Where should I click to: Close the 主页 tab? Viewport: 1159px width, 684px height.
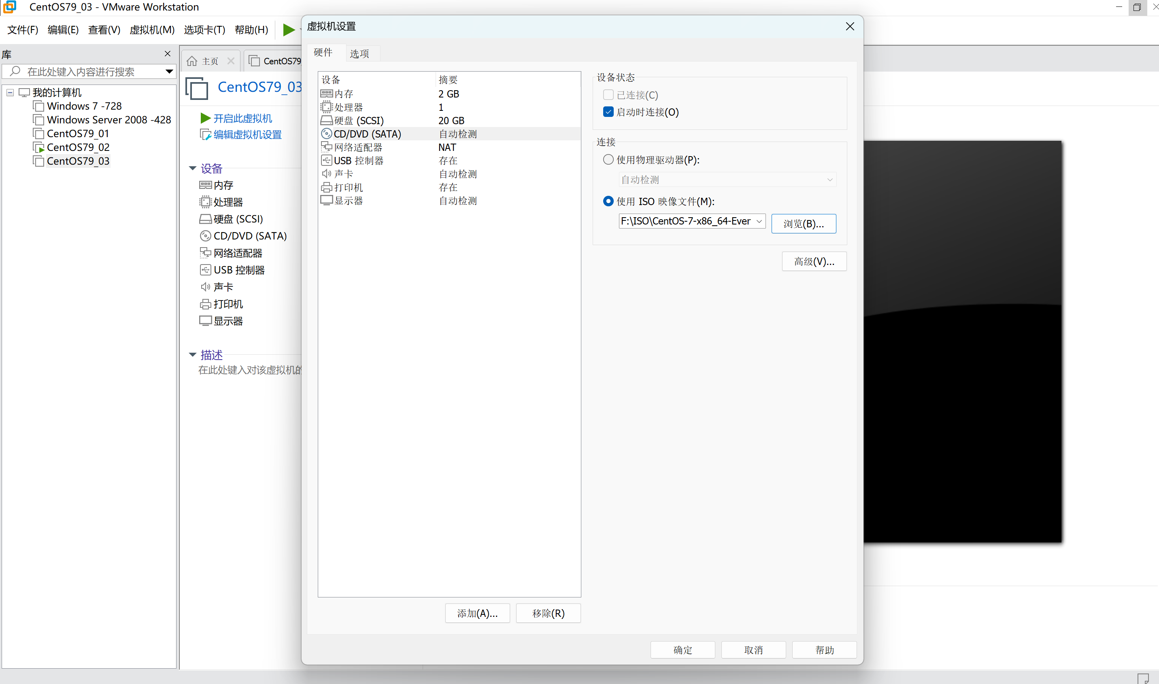tap(231, 61)
